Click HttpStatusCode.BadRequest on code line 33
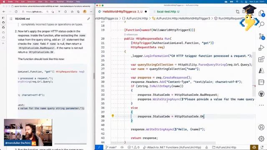Screen dimensions: 267x150 coord(196,95)
